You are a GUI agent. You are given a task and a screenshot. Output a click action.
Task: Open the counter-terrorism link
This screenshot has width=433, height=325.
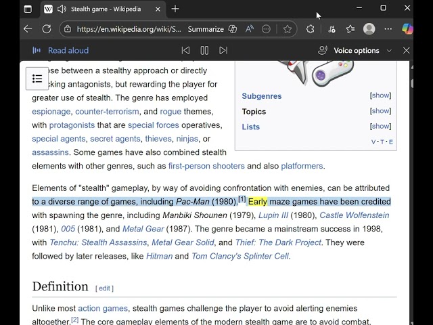(107, 111)
